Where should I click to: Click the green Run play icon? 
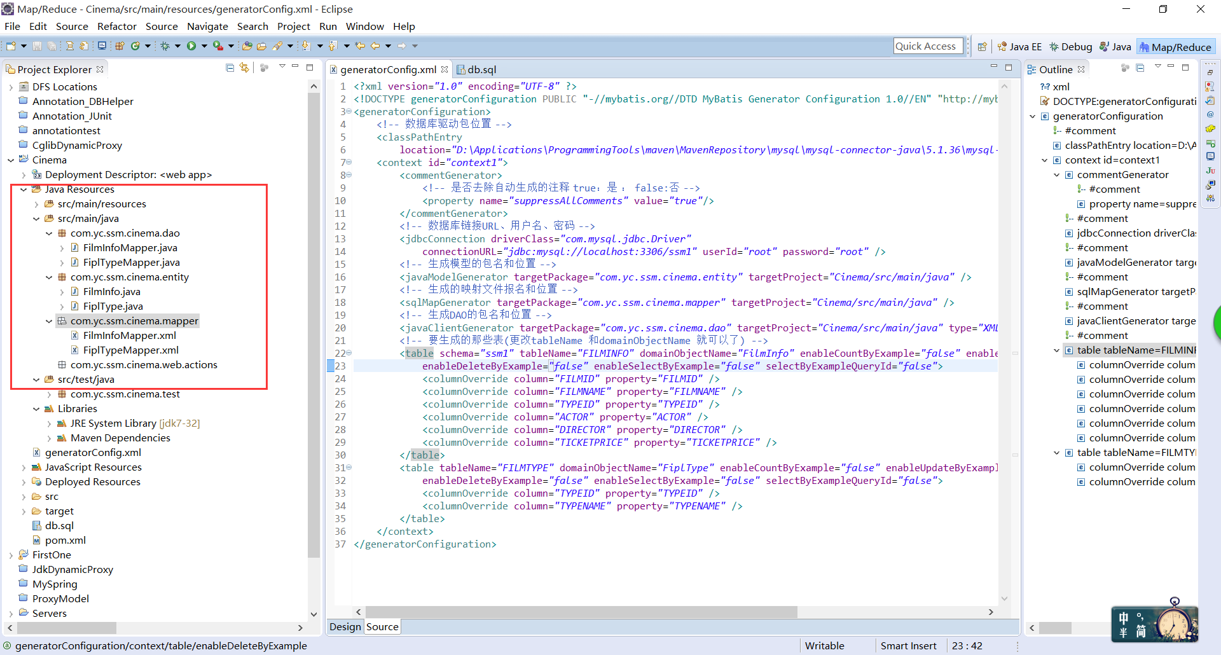point(191,46)
